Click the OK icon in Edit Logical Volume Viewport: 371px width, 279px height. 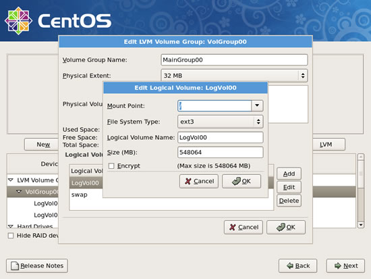236,181
